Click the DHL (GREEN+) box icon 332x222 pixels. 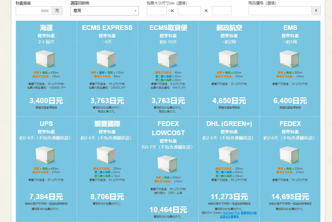(228, 155)
